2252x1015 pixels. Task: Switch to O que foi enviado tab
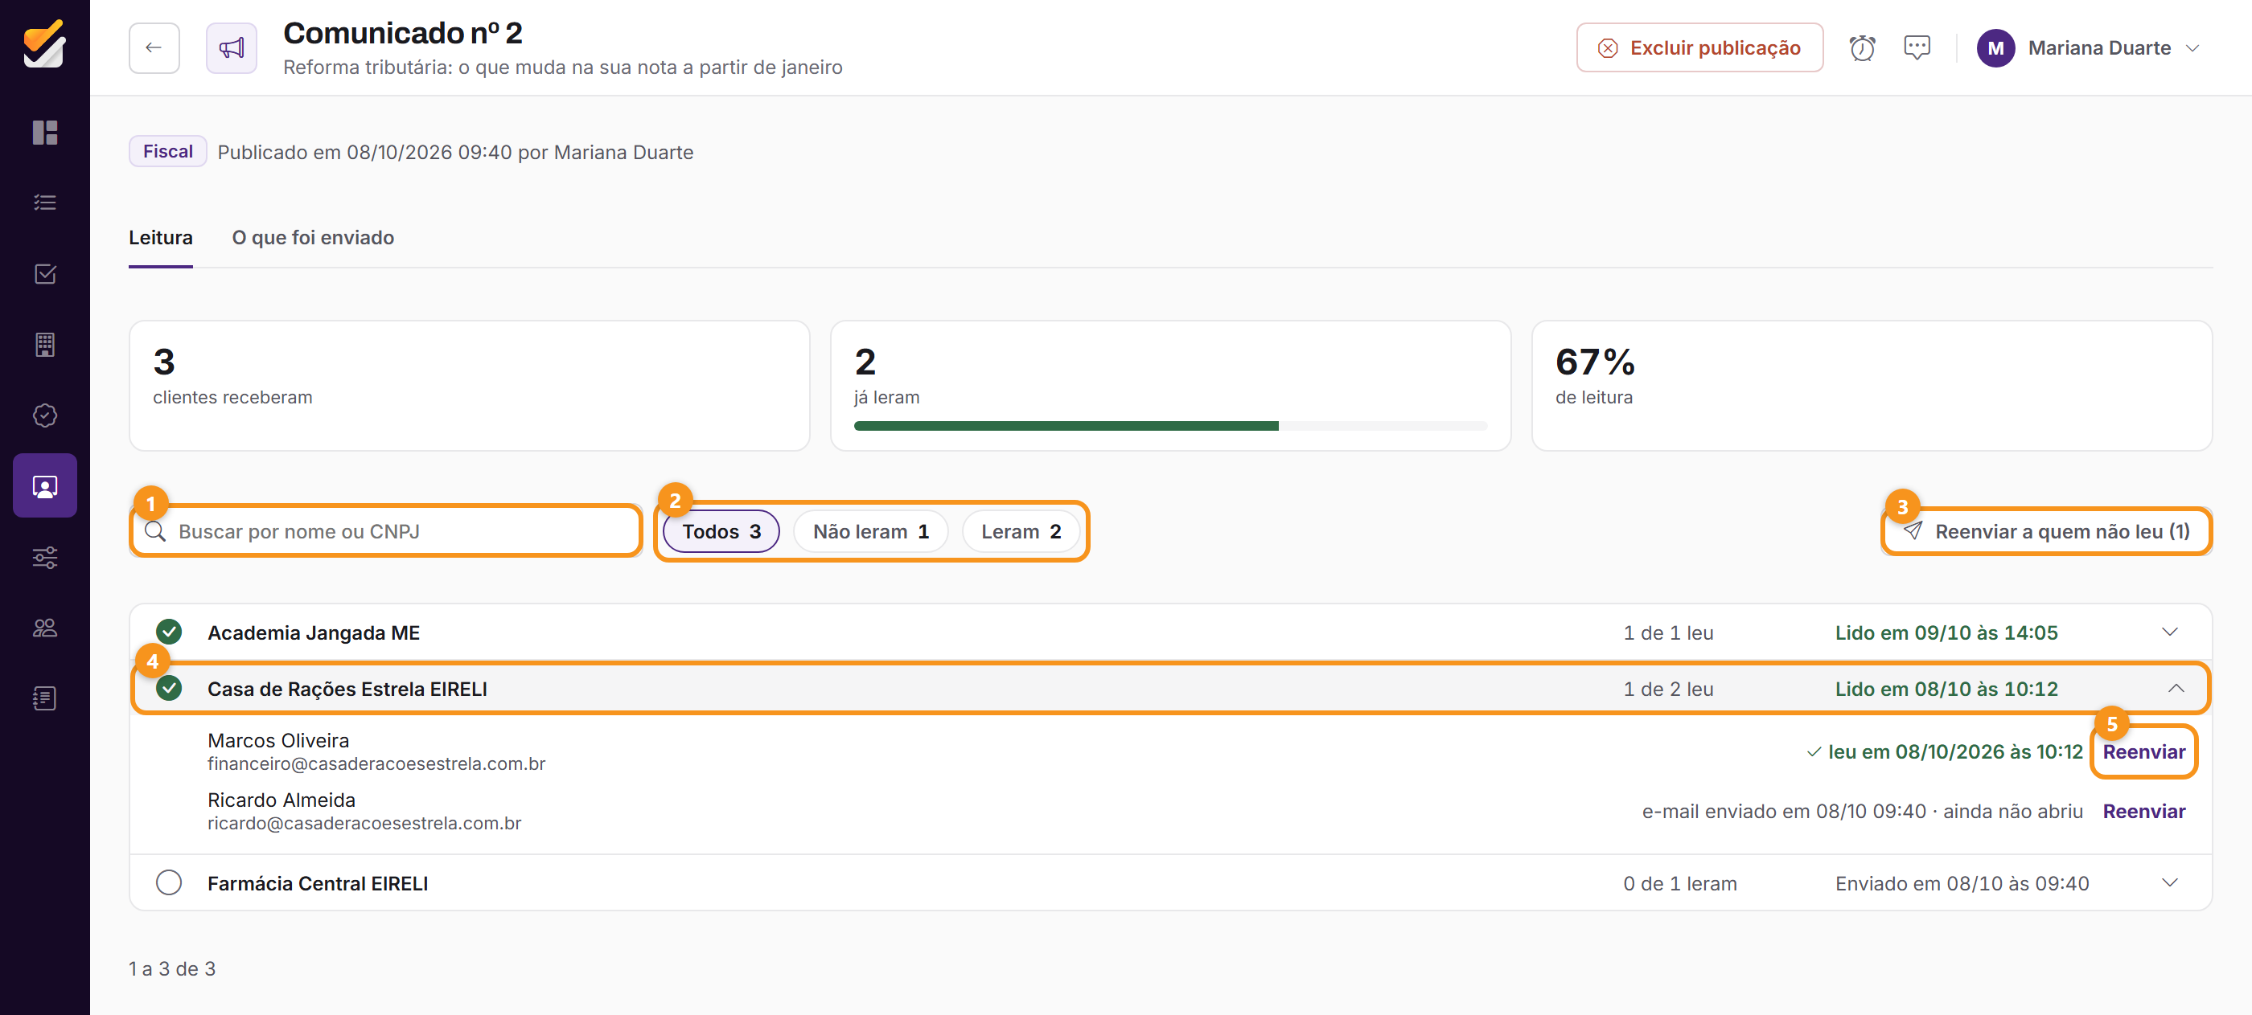(313, 238)
